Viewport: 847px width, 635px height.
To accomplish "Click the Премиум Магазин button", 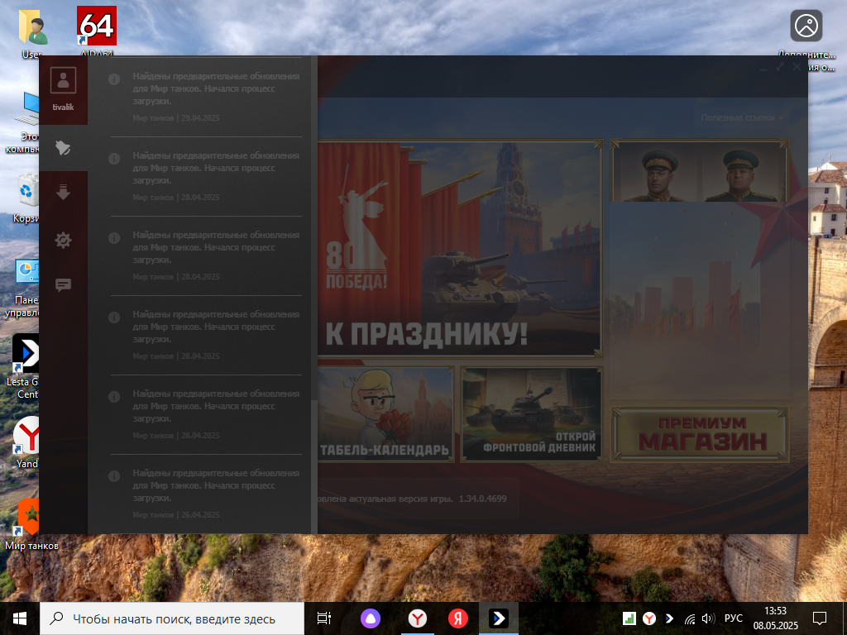I will pos(701,434).
